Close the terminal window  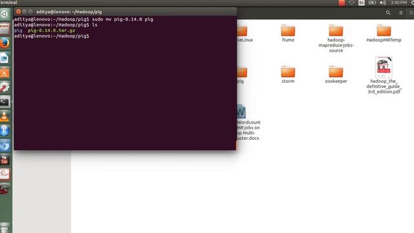pyautogui.click(x=18, y=12)
